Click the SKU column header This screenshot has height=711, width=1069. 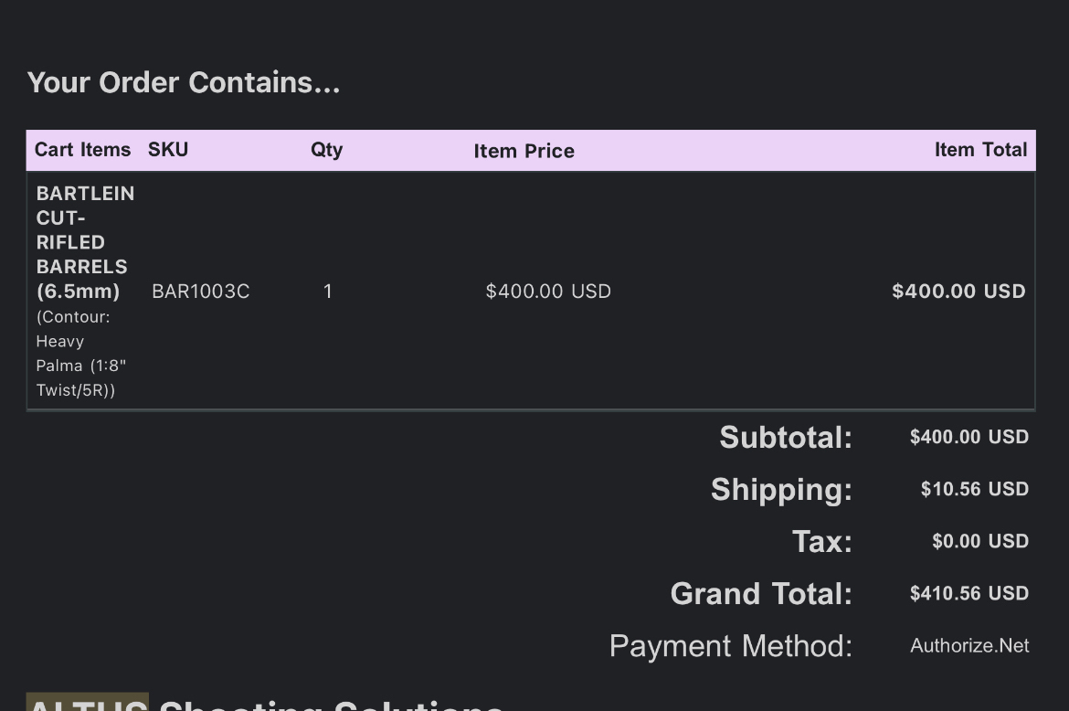[x=168, y=150]
